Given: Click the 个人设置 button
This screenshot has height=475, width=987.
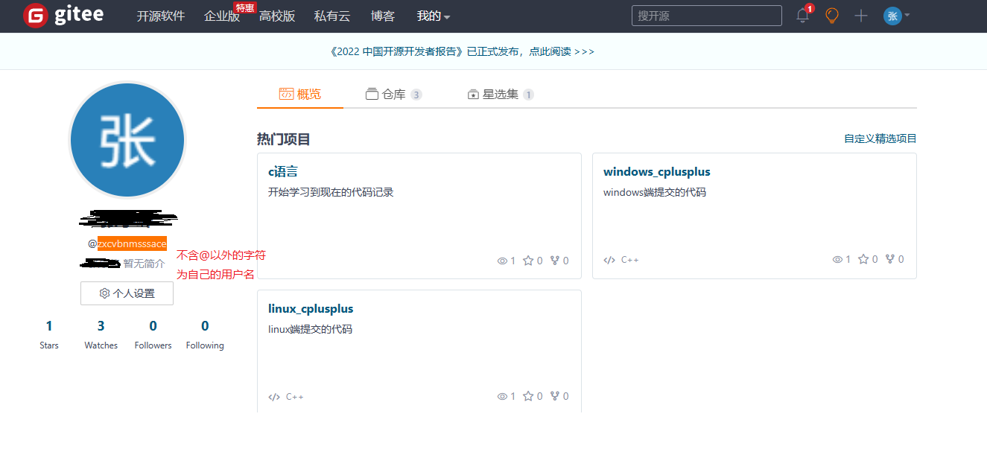Looking at the screenshot, I should pos(127,293).
